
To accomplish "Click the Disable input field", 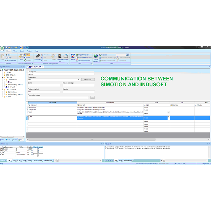I will coord(78,92).
